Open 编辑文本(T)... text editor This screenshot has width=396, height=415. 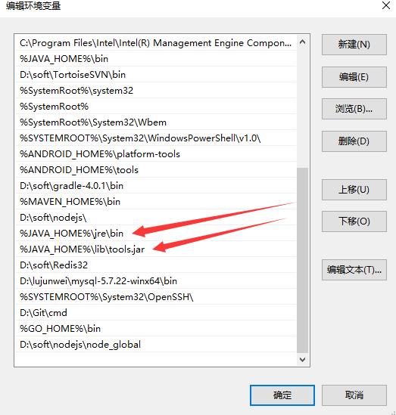click(x=354, y=270)
